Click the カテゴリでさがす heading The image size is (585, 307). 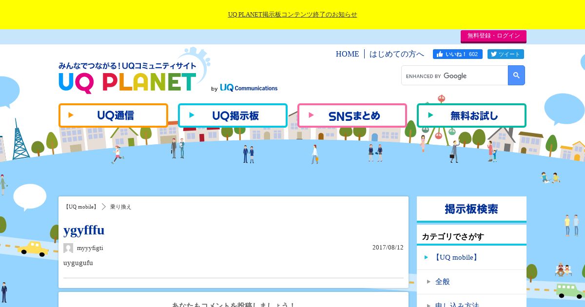453,237
